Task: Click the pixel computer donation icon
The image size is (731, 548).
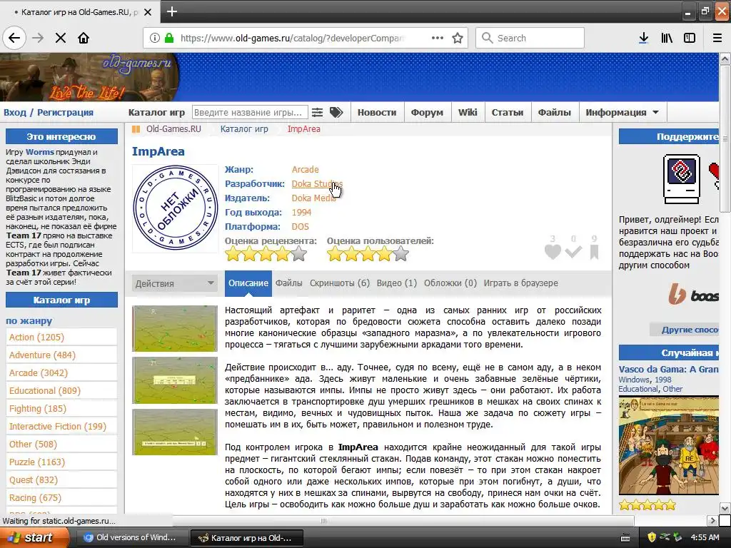Action: pyautogui.click(x=682, y=179)
